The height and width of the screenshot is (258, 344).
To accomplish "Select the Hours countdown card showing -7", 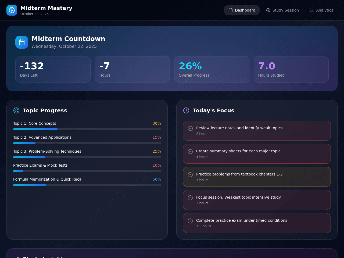I will (x=132, y=69).
